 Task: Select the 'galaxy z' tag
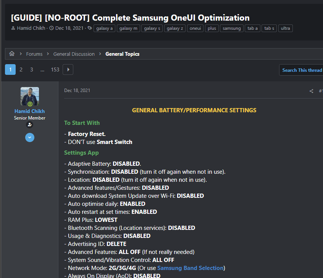point(175,28)
